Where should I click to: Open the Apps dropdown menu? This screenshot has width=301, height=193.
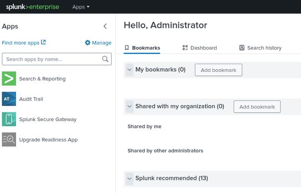point(81,7)
